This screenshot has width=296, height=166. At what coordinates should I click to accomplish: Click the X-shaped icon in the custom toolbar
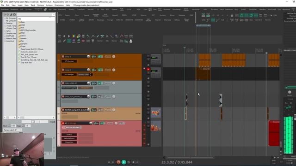click(107, 36)
